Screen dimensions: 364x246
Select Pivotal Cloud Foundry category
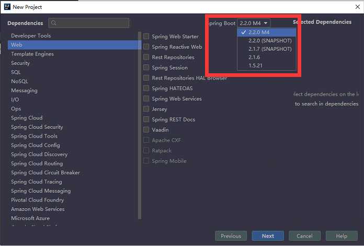73,200
